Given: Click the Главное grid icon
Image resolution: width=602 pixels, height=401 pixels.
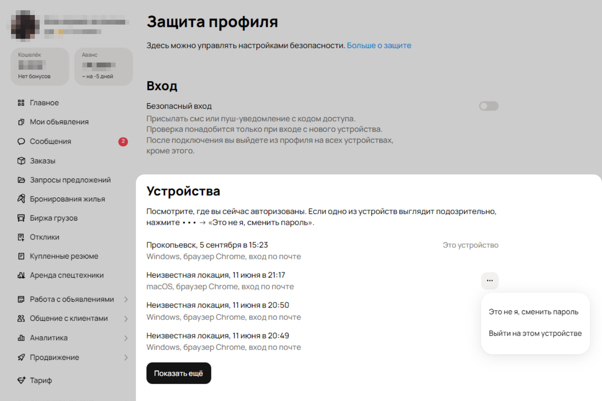Looking at the screenshot, I should (x=21, y=103).
